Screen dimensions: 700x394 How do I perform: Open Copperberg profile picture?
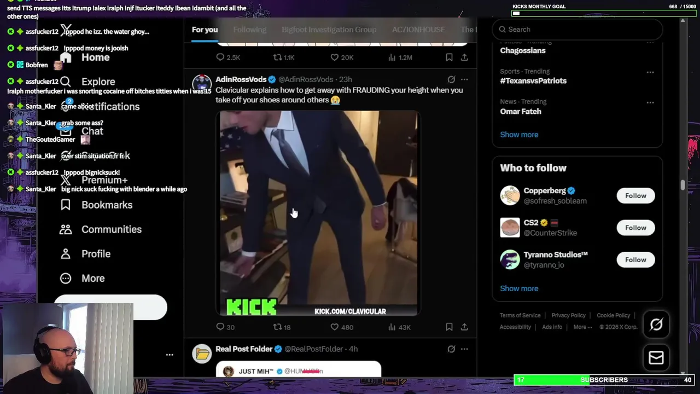coord(510,195)
